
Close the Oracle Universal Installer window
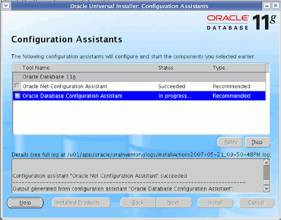276,6
